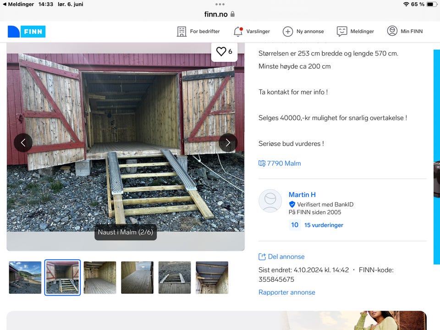Open Varslinger bell notifications
Image resolution: width=440 pixels, height=330 pixels.
[238, 32]
